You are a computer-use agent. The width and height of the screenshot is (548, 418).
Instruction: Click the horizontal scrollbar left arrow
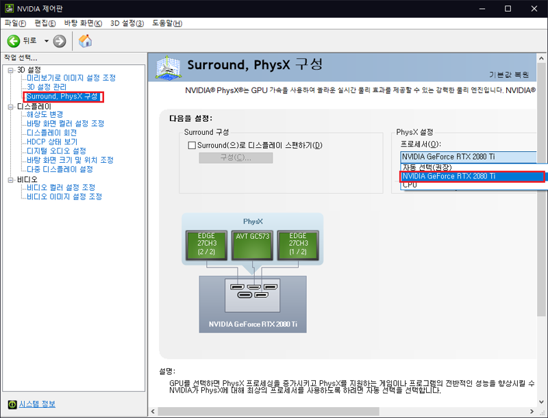pos(153,411)
